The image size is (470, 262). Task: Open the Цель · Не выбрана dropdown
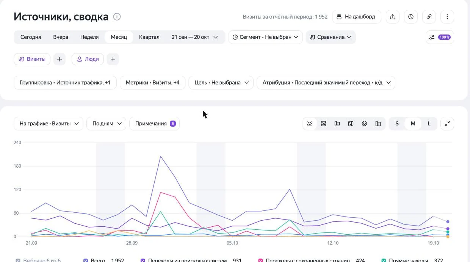221,83
